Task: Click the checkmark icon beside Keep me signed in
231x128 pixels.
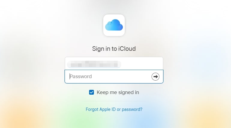Action: coord(91,92)
